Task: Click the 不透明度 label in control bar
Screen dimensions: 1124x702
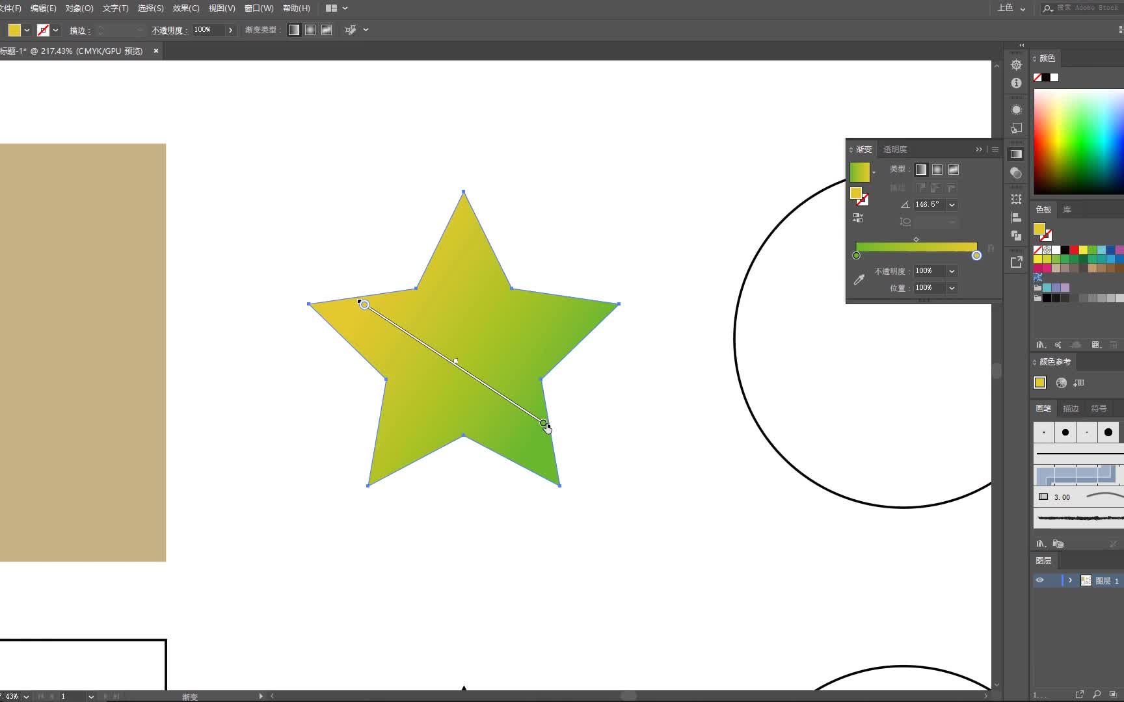Action: (168, 31)
